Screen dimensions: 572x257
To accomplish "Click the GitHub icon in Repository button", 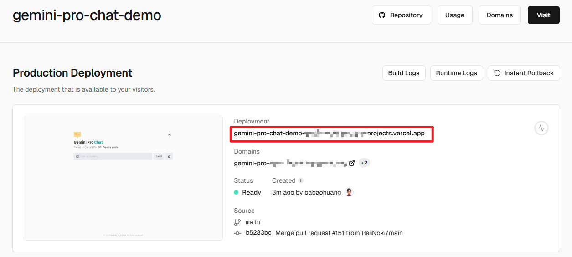I will coord(382,15).
